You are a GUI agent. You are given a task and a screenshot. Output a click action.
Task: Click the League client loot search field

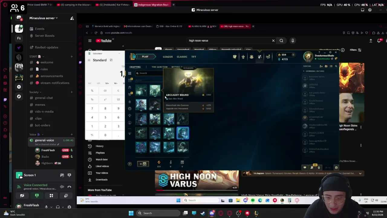(149, 73)
